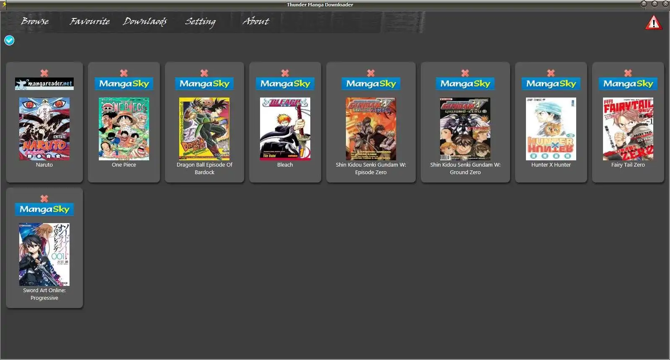
Task: Click the red warning triangle icon
Action: point(653,23)
